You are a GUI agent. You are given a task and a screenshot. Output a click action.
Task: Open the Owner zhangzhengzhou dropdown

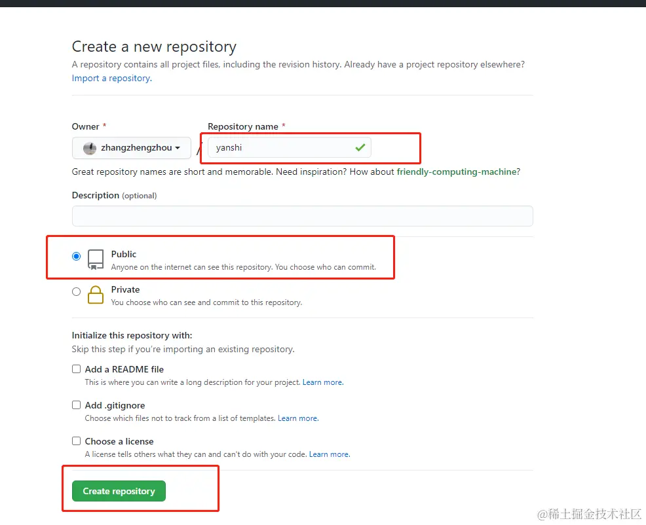[132, 148]
